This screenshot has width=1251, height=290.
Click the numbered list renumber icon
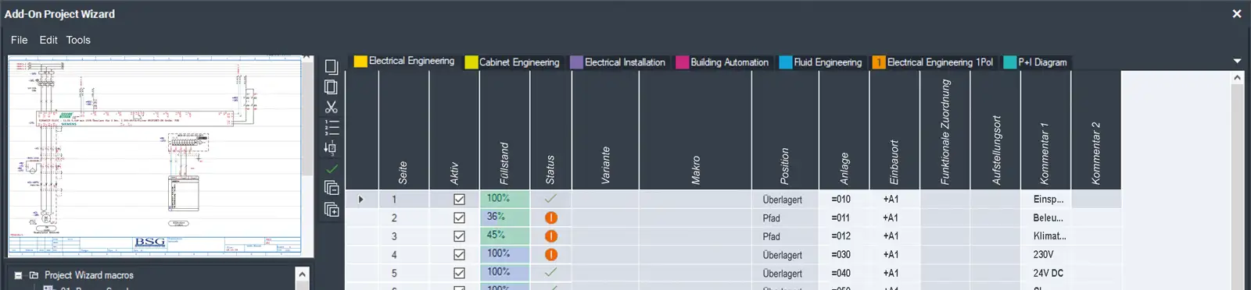[x=332, y=127]
